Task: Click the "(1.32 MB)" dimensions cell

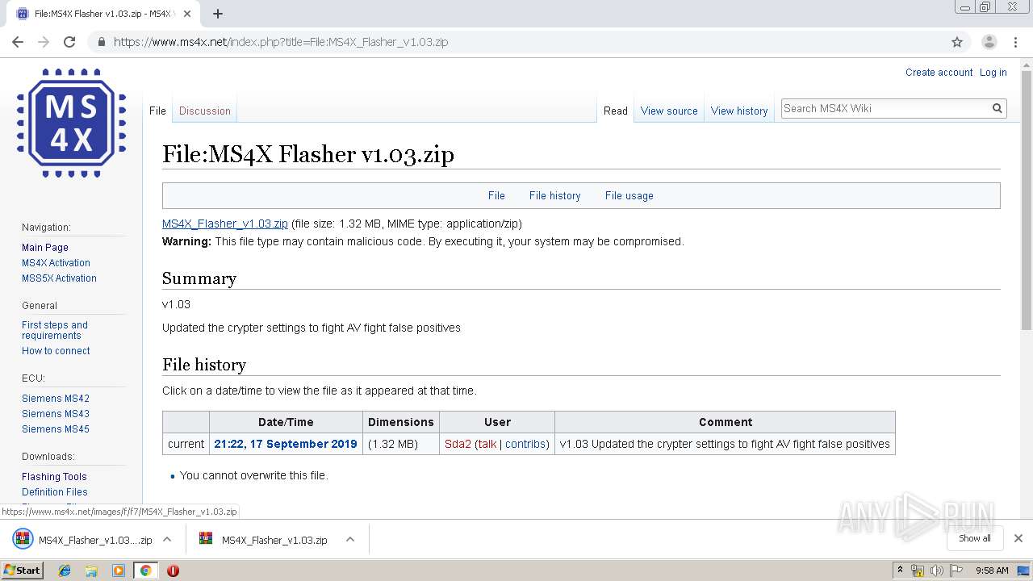Action: click(x=401, y=444)
